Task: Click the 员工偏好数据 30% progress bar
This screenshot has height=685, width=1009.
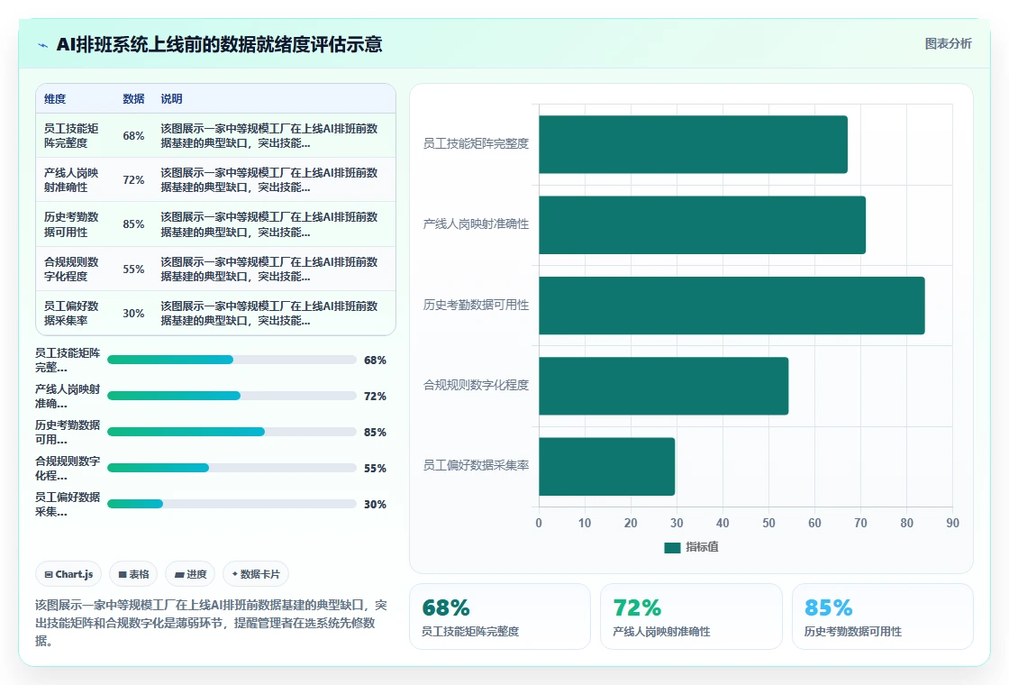Action: pyautogui.click(x=232, y=504)
